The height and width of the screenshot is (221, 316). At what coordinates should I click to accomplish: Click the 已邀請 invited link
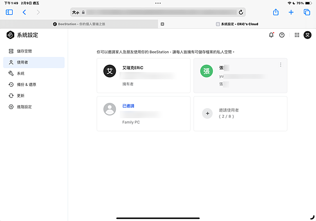[x=128, y=106]
